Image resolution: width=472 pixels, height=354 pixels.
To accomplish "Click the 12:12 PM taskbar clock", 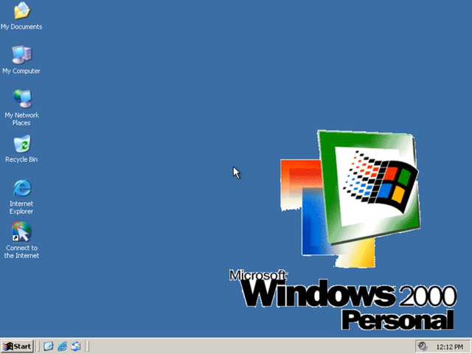I will point(449,347).
